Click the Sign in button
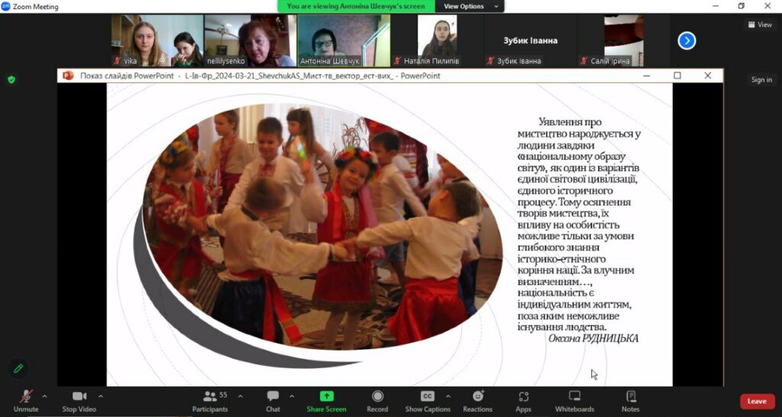 [x=761, y=79]
